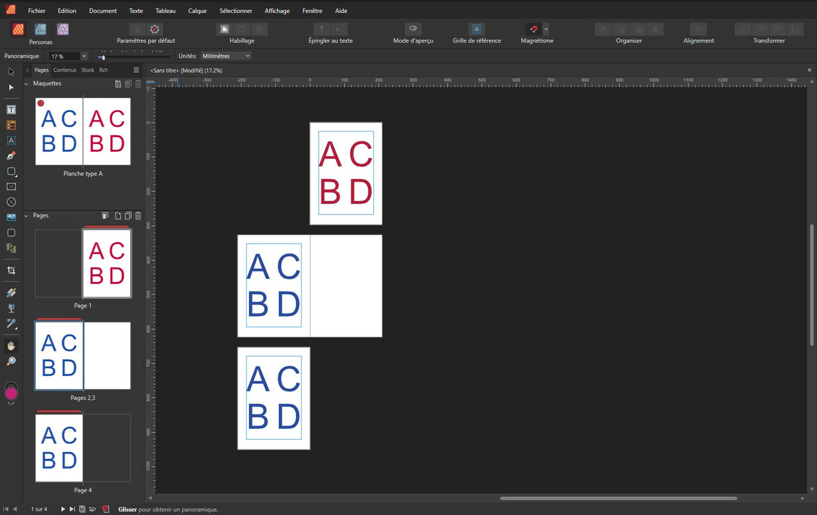The image size is (817, 515).
Task: Toggle Mode d'aperçu preview
Action: tap(413, 29)
